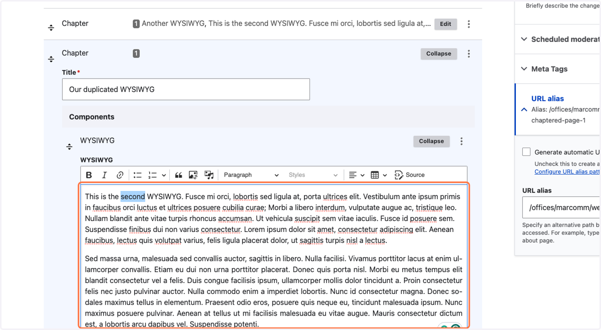Click drag handle of first Chapter

click(51, 27)
